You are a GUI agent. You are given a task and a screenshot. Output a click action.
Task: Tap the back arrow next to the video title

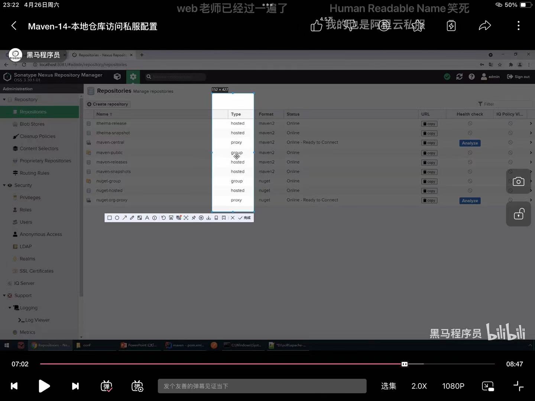click(14, 26)
